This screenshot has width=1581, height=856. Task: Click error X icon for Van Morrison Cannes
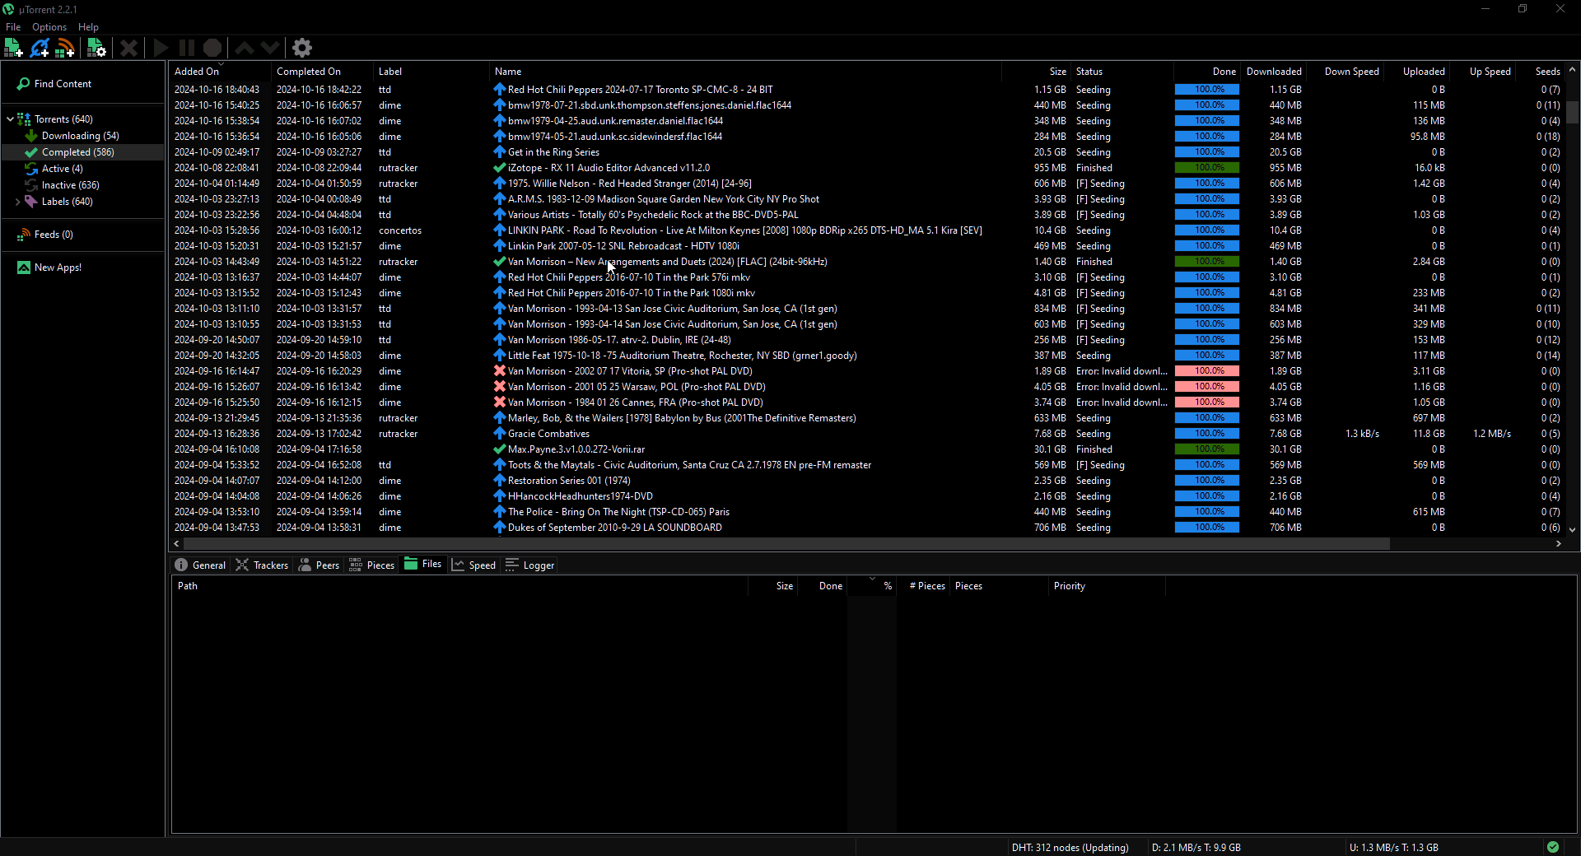click(x=499, y=402)
